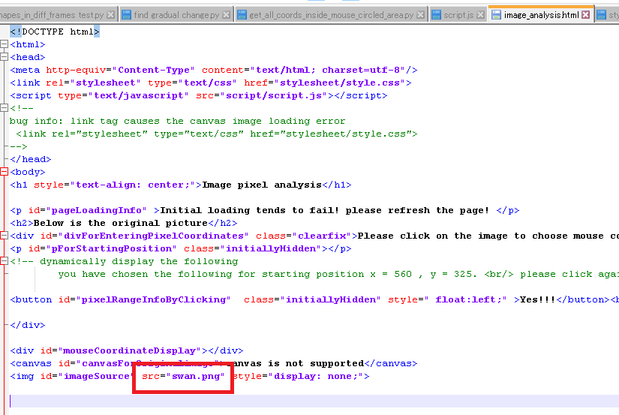This screenshot has height=415, width=619.
Task: Close the script.js tab
Action: (480, 15)
